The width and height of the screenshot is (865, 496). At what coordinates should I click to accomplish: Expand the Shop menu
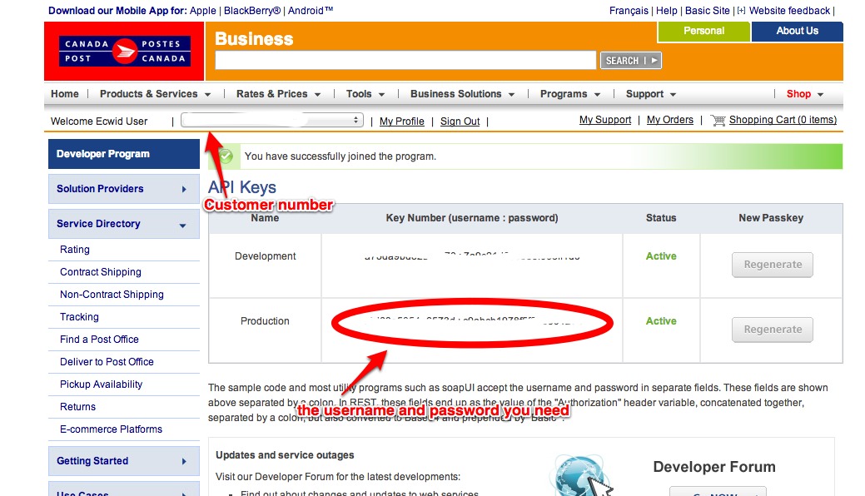coord(805,94)
